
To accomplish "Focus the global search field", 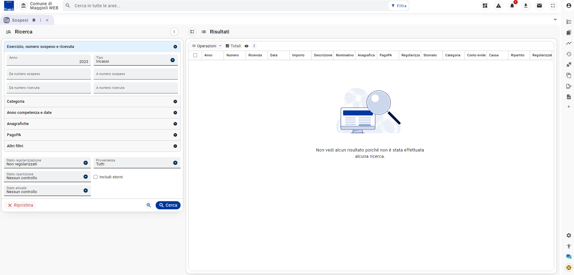I will tap(226, 6).
